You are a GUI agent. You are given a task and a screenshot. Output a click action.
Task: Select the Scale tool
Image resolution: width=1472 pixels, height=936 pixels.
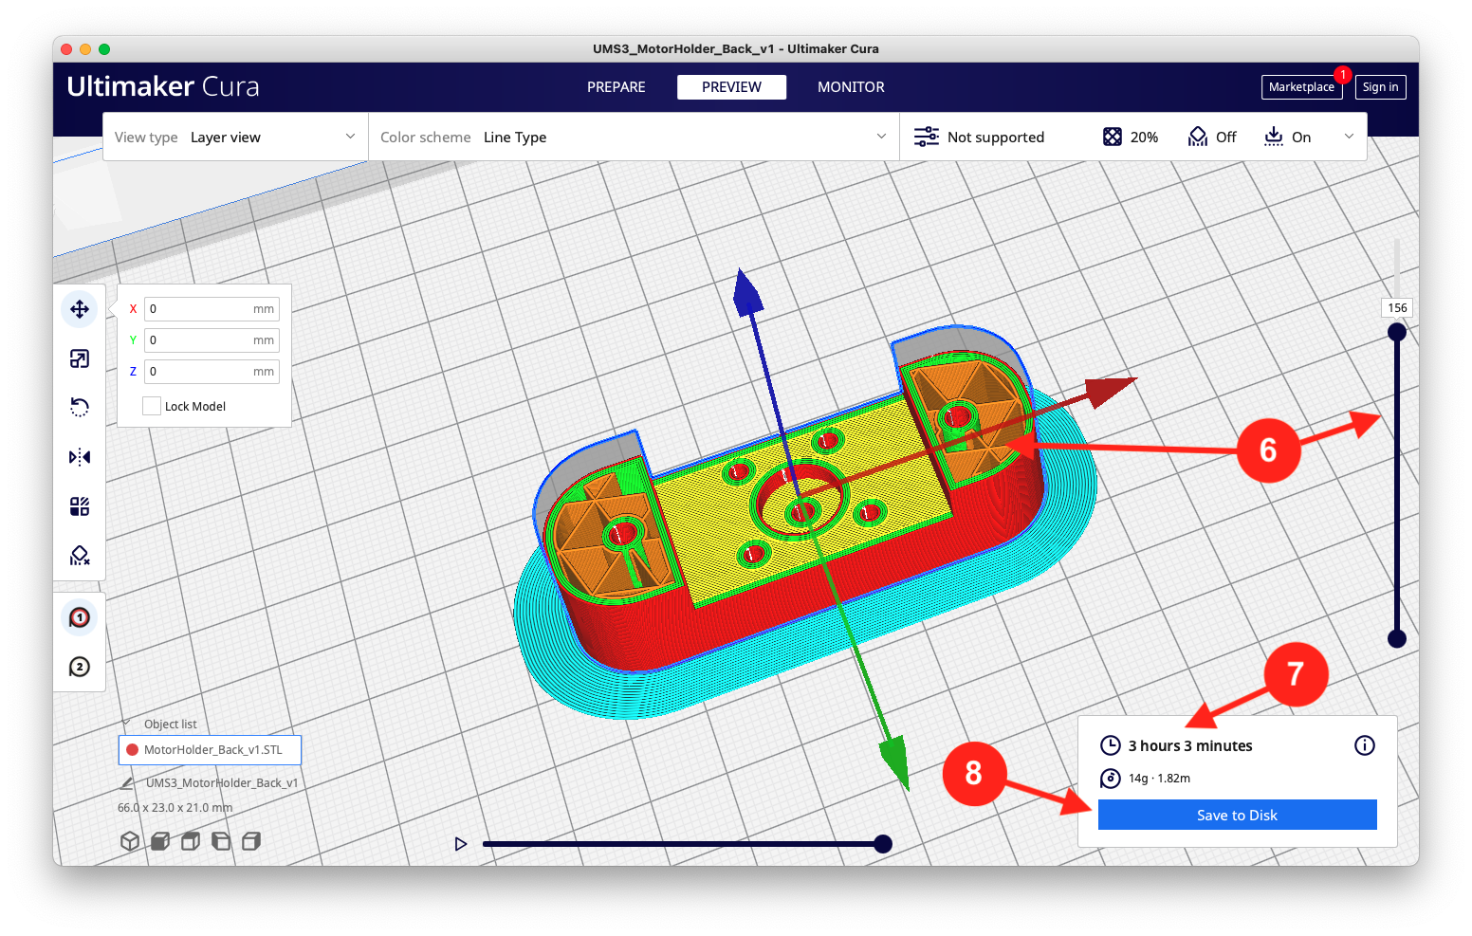(80, 358)
